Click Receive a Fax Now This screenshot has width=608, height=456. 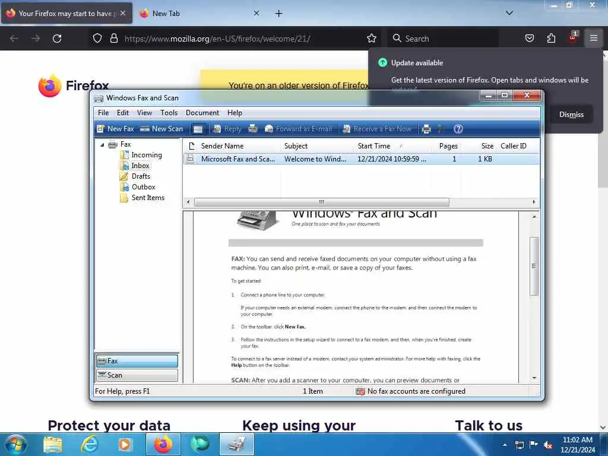(377, 129)
